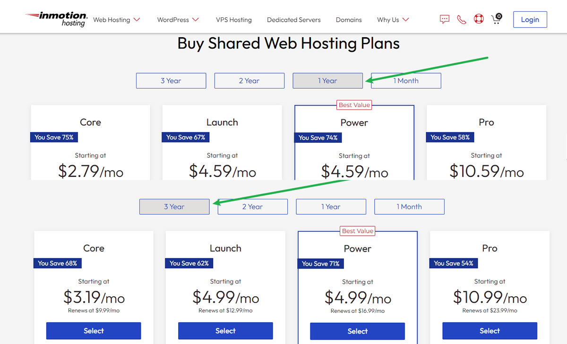Go to the InMotion Hosting logo home
This screenshot has height=344, width=567.
(x=56, y=19)
